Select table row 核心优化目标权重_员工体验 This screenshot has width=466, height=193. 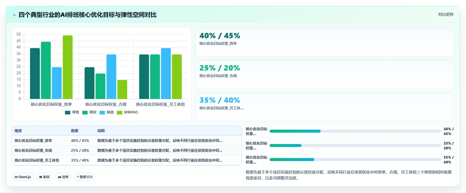pos(127,160)
